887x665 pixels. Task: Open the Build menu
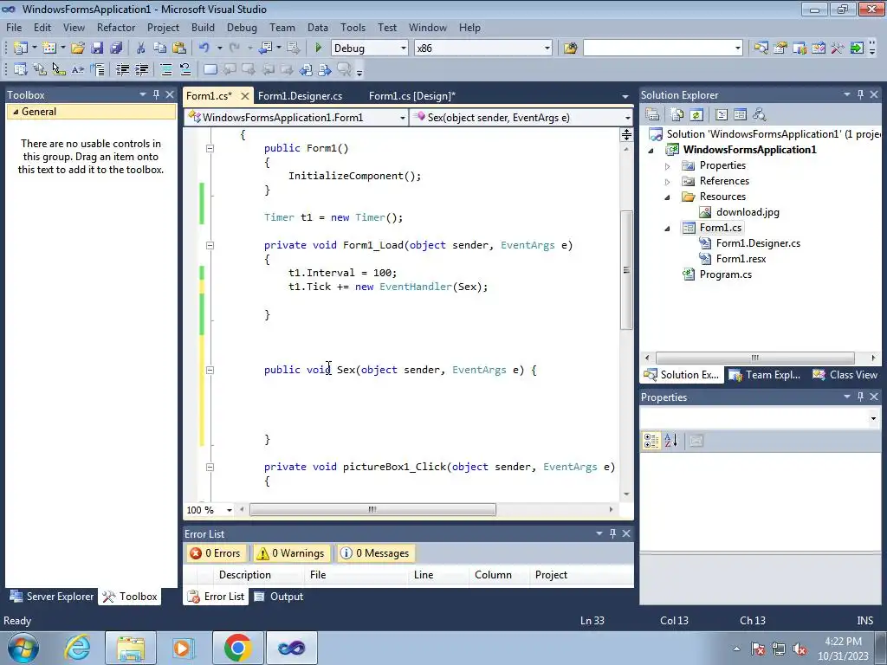(x=203, y=28)
